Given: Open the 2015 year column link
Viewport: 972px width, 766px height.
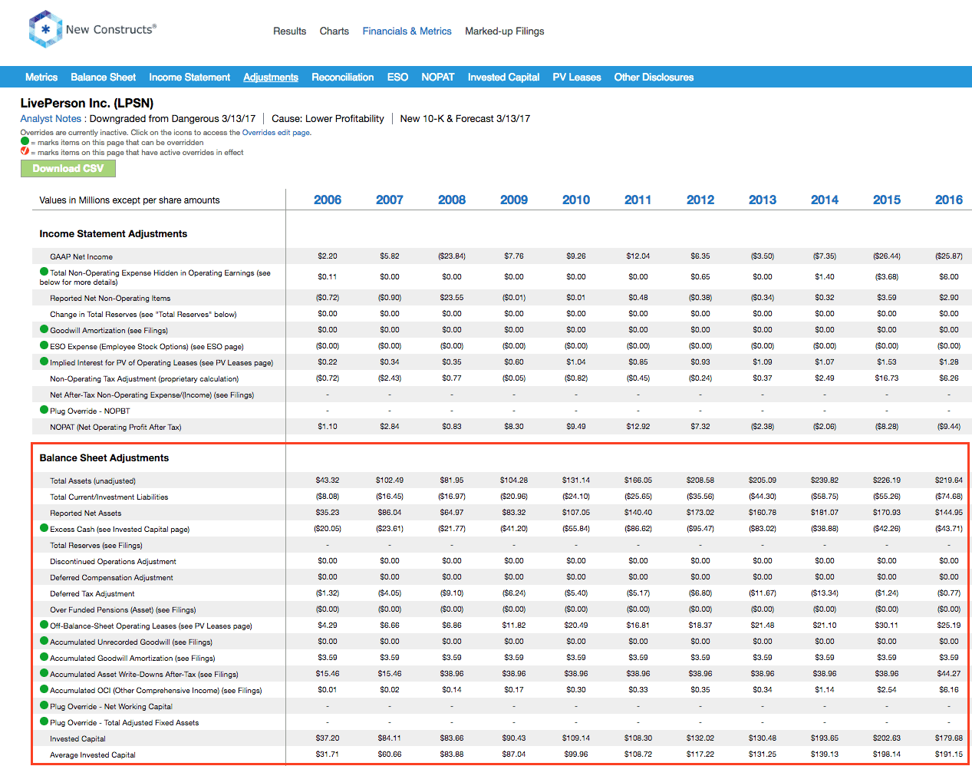Looking at the screenshot, I should [887, 200].
